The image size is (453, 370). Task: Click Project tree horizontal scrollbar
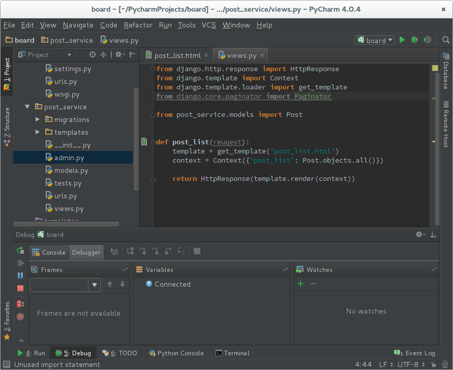click(x=67, y=224)
